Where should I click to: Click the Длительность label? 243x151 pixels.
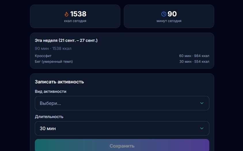point(49,117)
